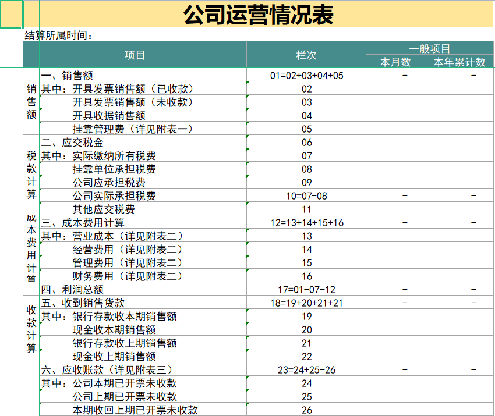The height and width of the screenshot is (416, 495).
Task: Select the 税款计算 side category cell
Action: pyautogui.click(x=31, y=175)
